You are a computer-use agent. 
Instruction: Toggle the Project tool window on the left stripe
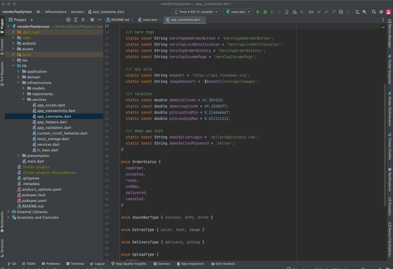[2, 26]
